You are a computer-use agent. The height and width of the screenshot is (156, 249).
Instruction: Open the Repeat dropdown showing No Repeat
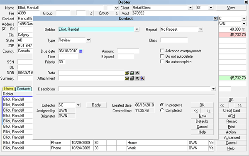click(201, 29)
